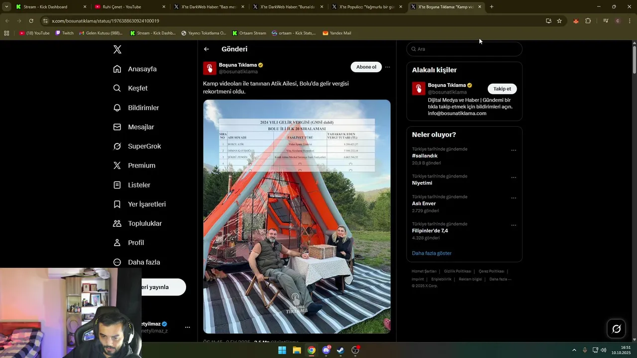
Task: Open Premium page
Action: pyautogui.click(x=134, y=166)
